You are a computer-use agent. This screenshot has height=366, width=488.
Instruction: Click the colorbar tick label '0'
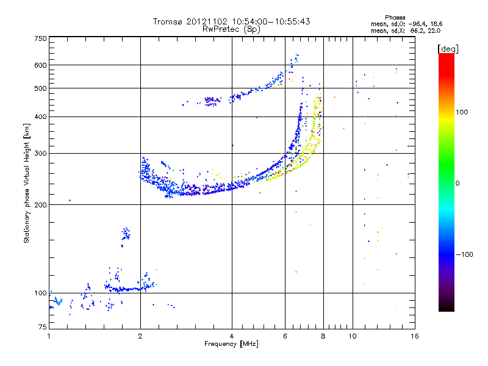[457, 183]
